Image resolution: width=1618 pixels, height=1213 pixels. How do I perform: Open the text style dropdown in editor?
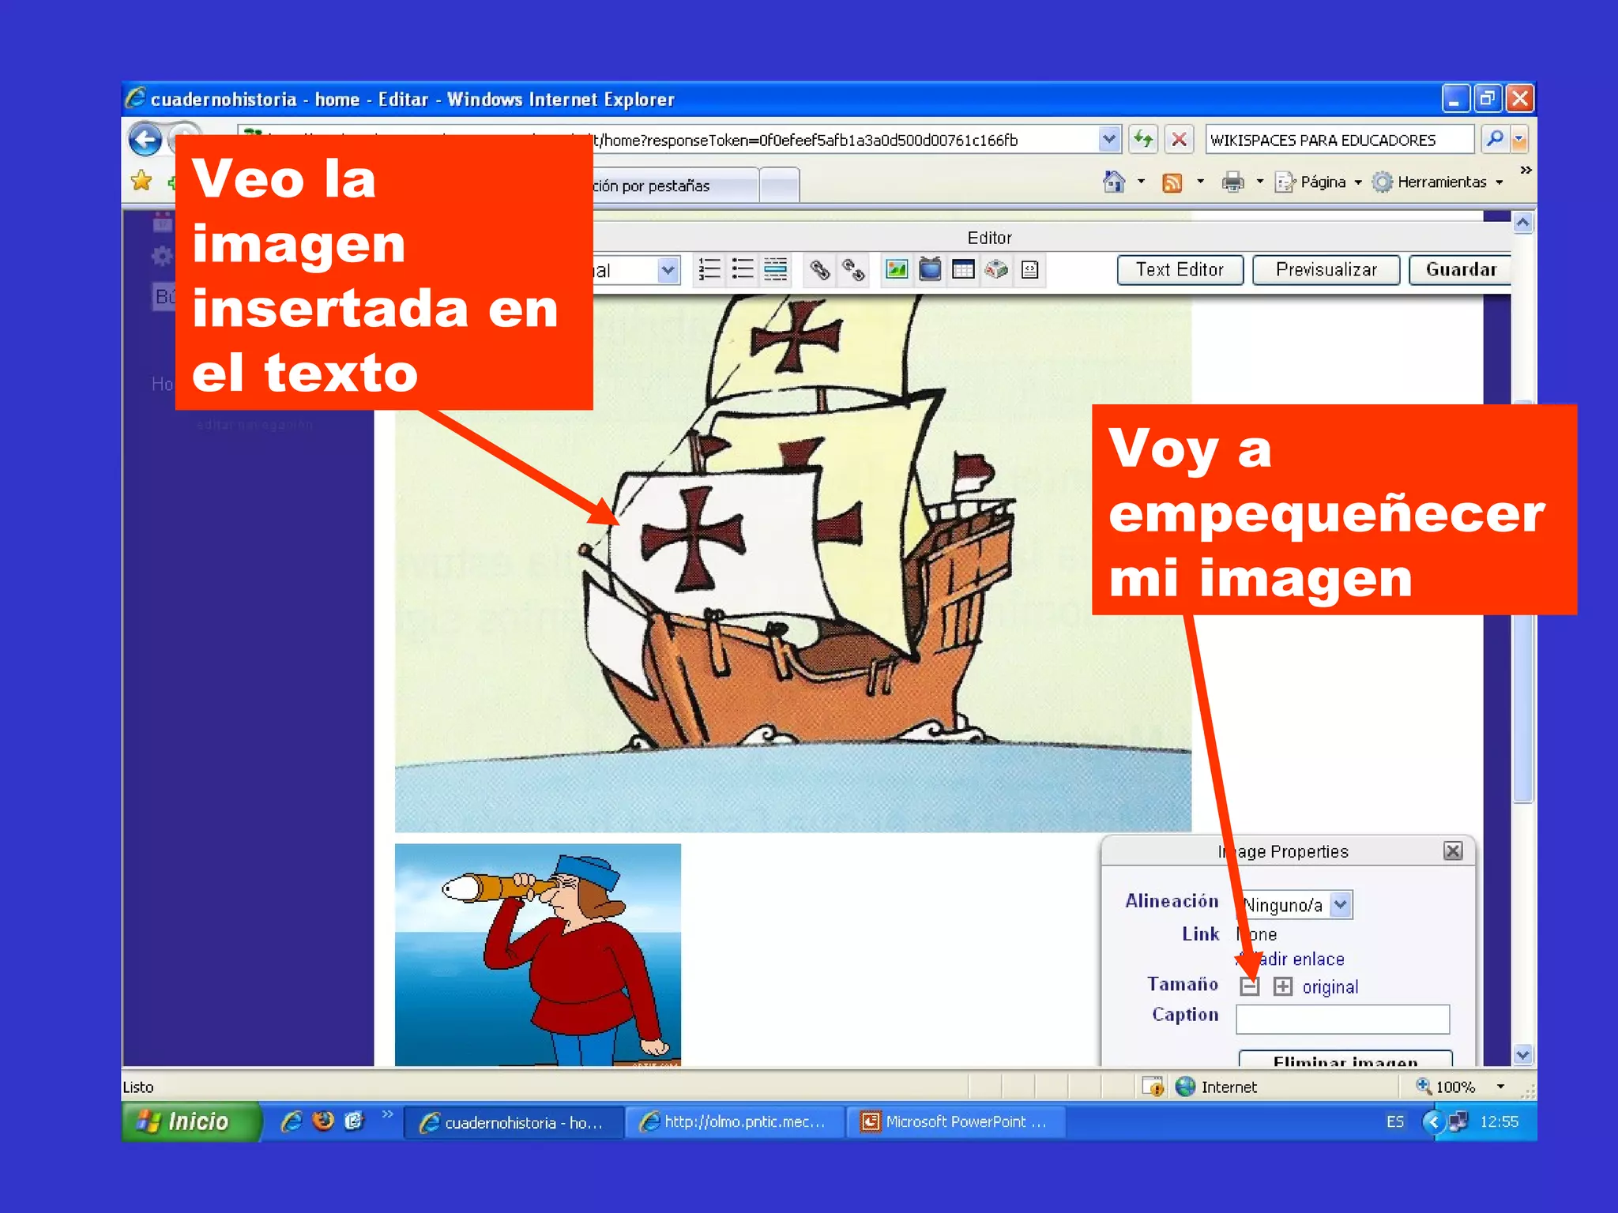[668, 270]
